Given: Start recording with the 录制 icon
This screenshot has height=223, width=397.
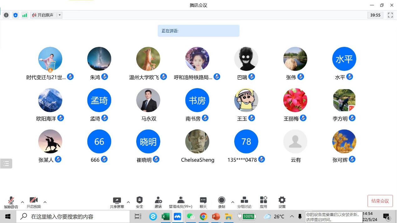Looking at the screenshot, I should coord(222,202).
